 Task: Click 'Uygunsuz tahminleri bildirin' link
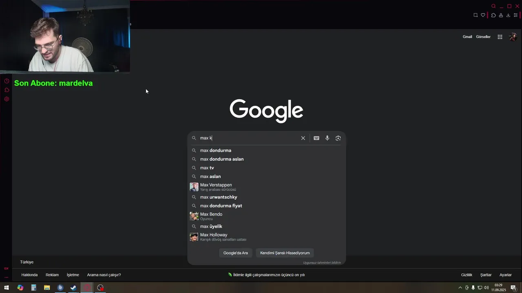(x=322, y=262)
